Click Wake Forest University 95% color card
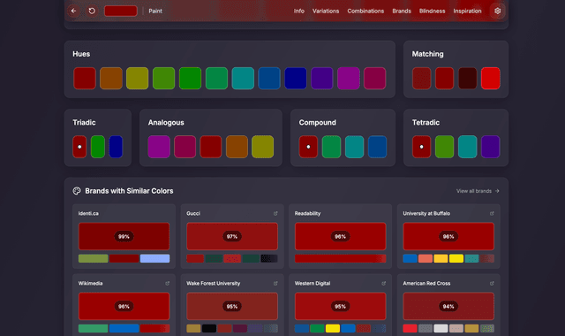 click(232, 307)
